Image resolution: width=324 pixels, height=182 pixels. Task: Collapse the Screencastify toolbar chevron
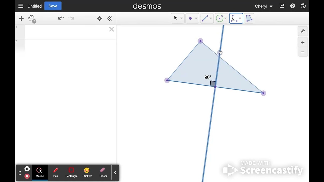pyautogui.click(x=115, y=173)
